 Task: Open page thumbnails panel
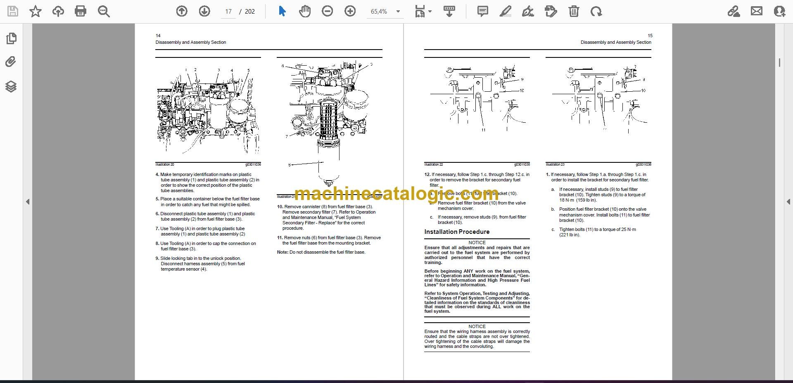[11, 38]
